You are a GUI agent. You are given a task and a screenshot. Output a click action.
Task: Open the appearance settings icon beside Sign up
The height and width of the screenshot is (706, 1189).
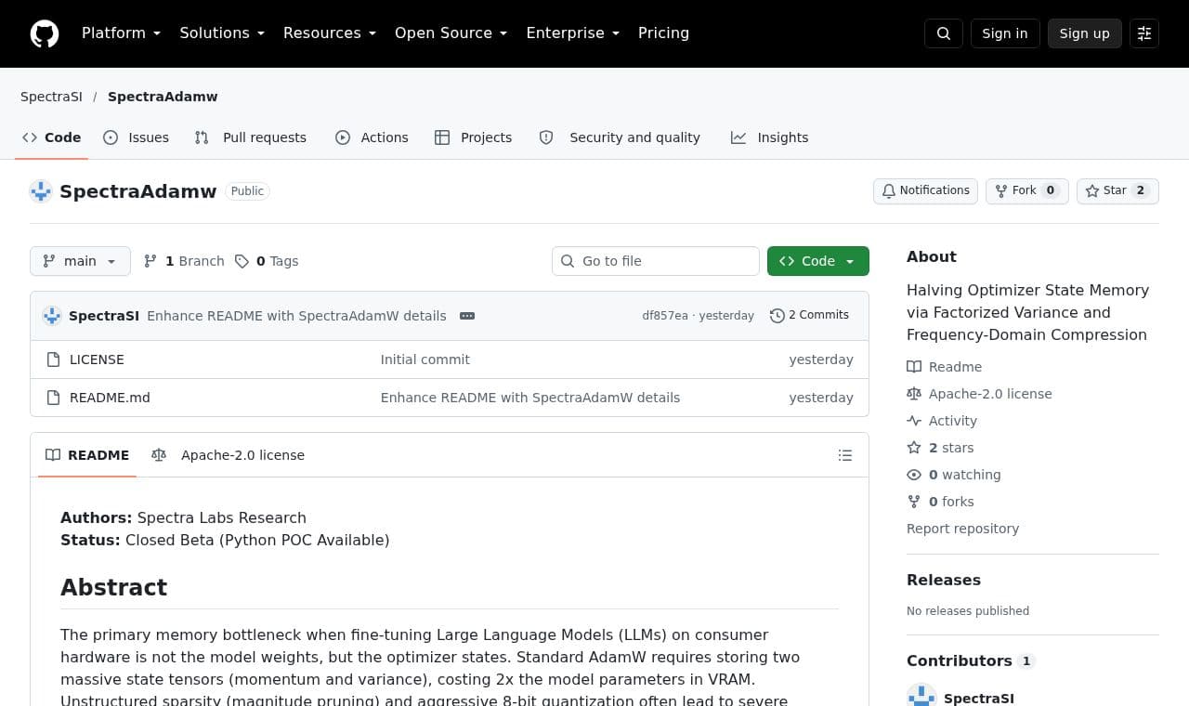tap(1144, 33)
